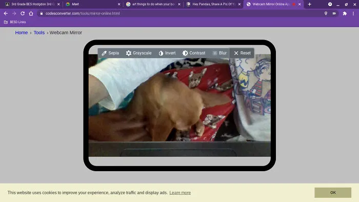Image resolution: width=359 pixels, height=202 pixels.
Task: Open the extensions puzzle icon
Action: point(345,13)
